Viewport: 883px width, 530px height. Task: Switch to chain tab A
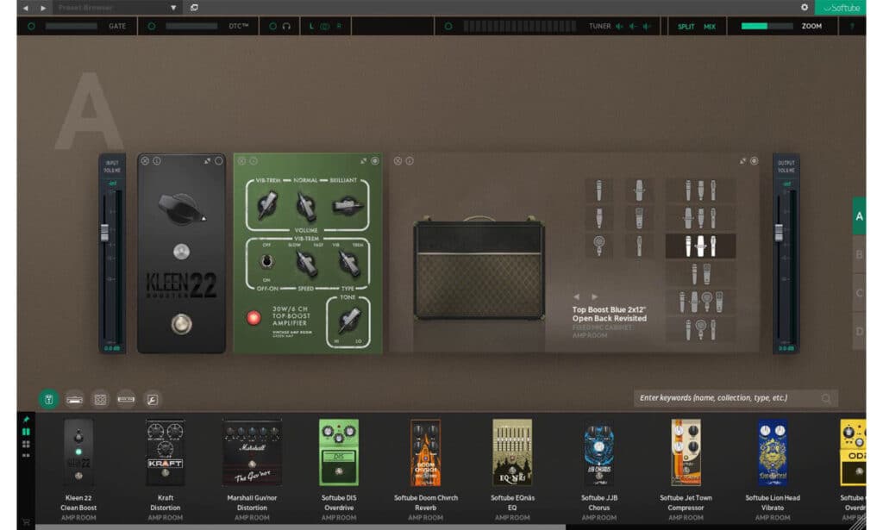(860, 216)
